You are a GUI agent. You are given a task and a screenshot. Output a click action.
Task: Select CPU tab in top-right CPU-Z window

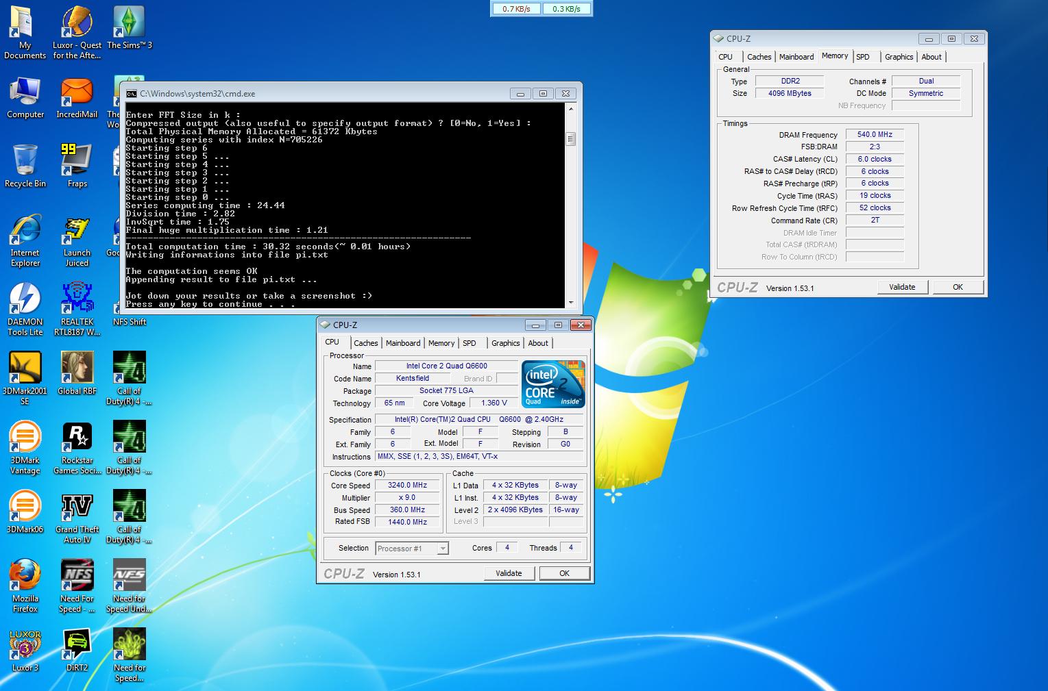tap(726, 57)
